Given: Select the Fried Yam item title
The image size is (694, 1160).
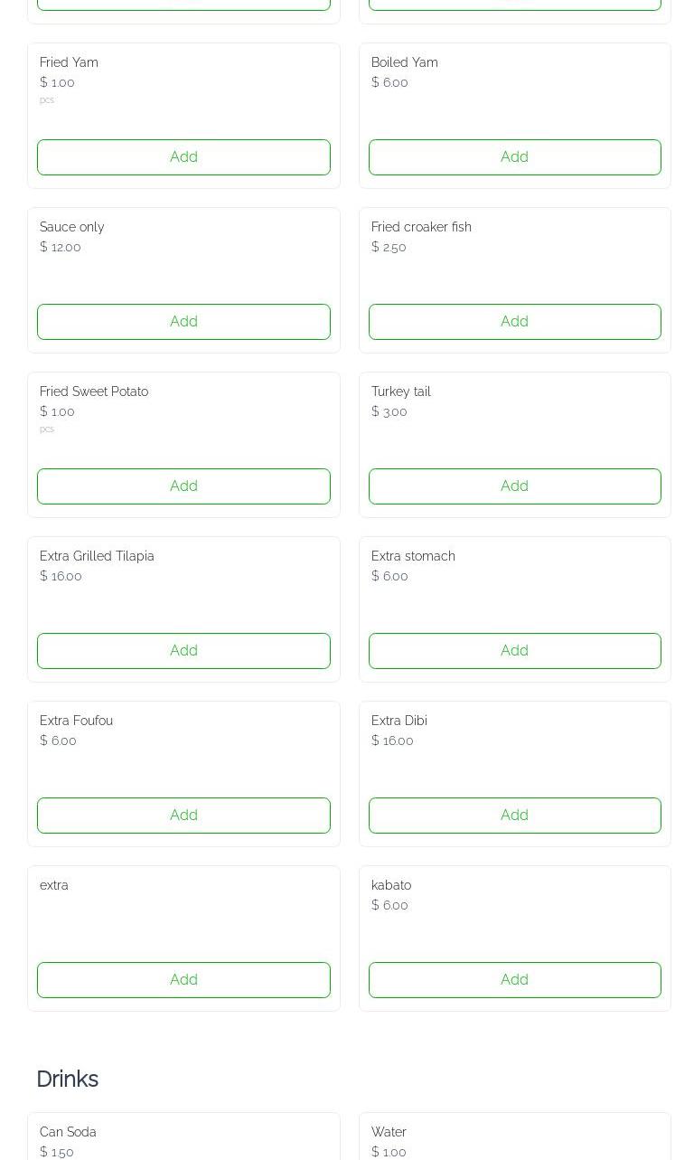Looking at the screenshot, I should 69,62.
